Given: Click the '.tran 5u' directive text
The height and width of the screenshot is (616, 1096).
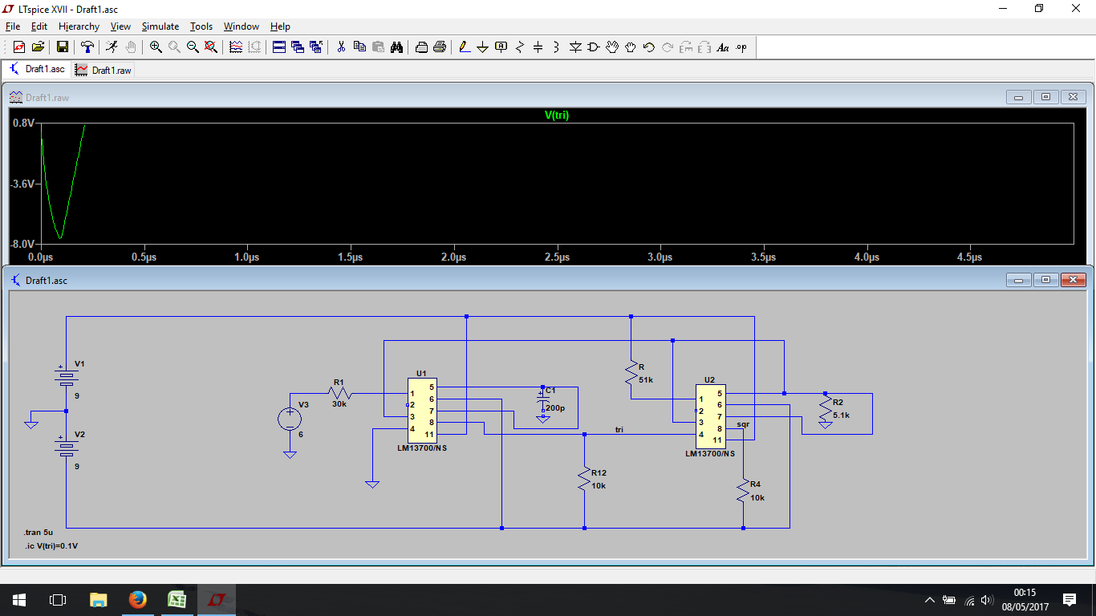Looking at the screenshot, I should pos(40,533).
